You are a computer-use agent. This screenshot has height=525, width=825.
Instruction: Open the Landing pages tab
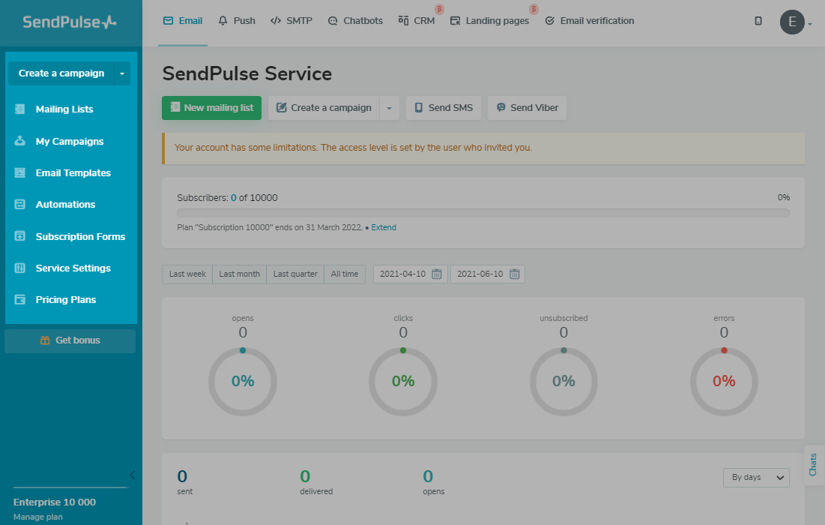[x=489, y=21]
